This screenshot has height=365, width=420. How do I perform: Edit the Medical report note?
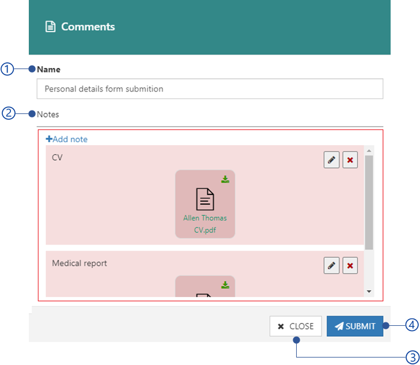[331, 265]
